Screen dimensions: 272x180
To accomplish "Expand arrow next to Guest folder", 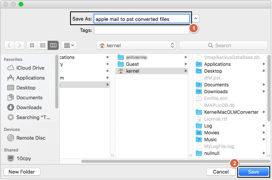I will point(186,64).
